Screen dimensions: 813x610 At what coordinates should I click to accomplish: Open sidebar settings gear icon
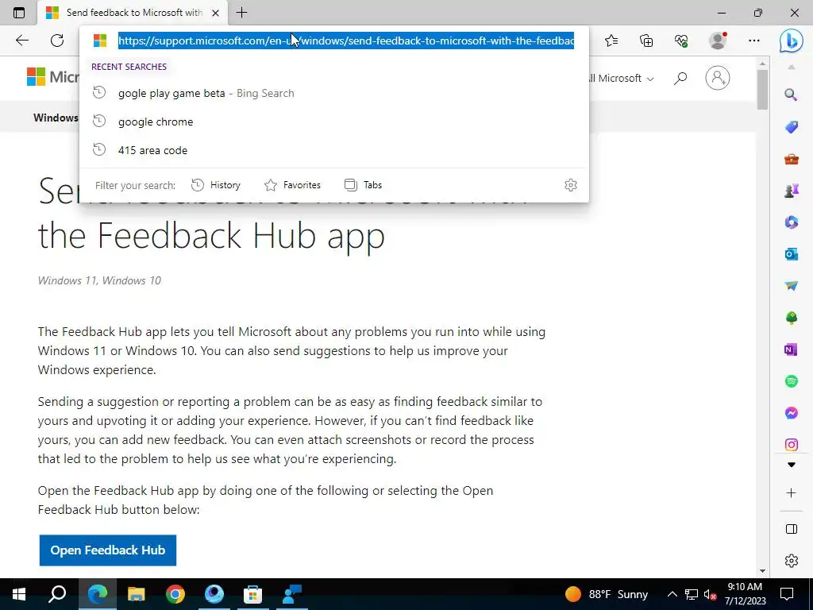(792, 561)
